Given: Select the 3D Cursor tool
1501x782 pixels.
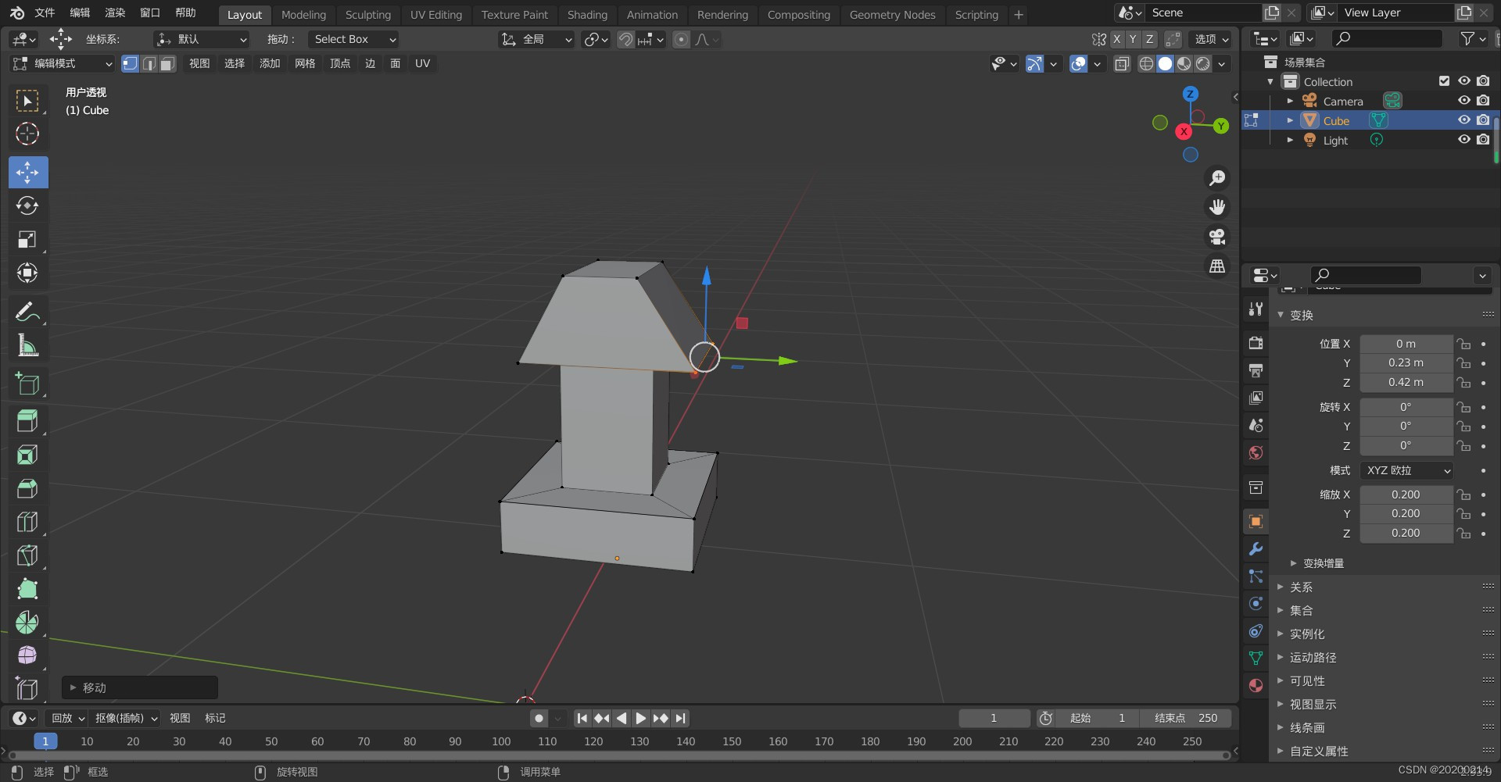Looking at the screenshot, I should [x=27, y=134].
